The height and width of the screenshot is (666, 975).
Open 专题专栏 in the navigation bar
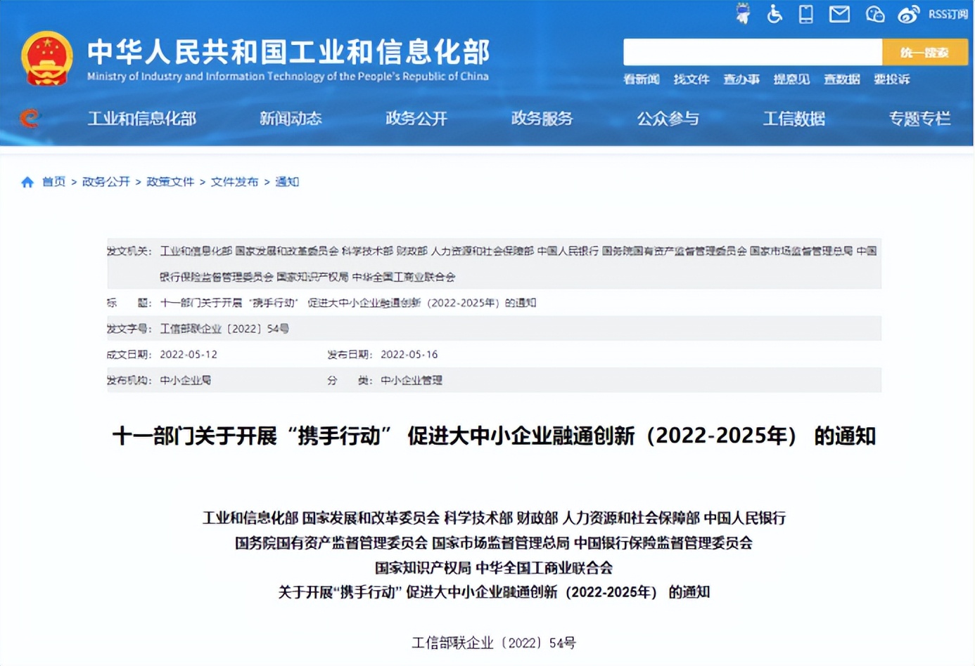click(x=919, y=119)
